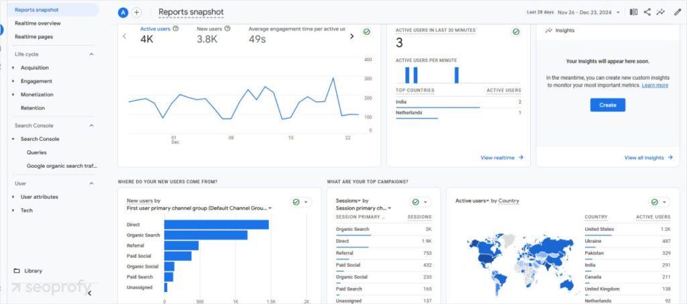
Task: Click the Reports snapshot page title
Action: 191,12
